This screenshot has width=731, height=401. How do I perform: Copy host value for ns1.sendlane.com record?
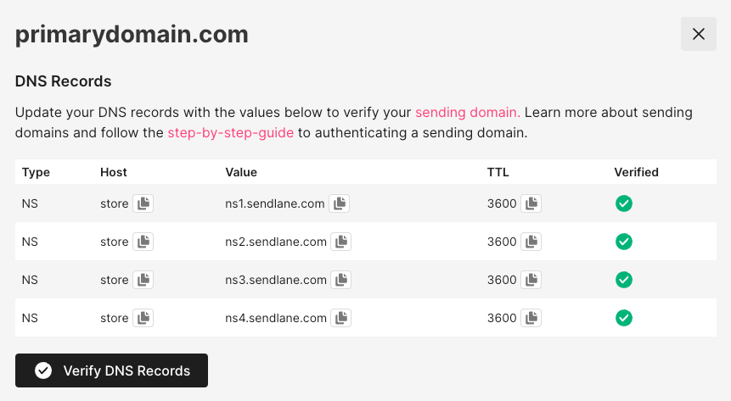pos(143,203)
